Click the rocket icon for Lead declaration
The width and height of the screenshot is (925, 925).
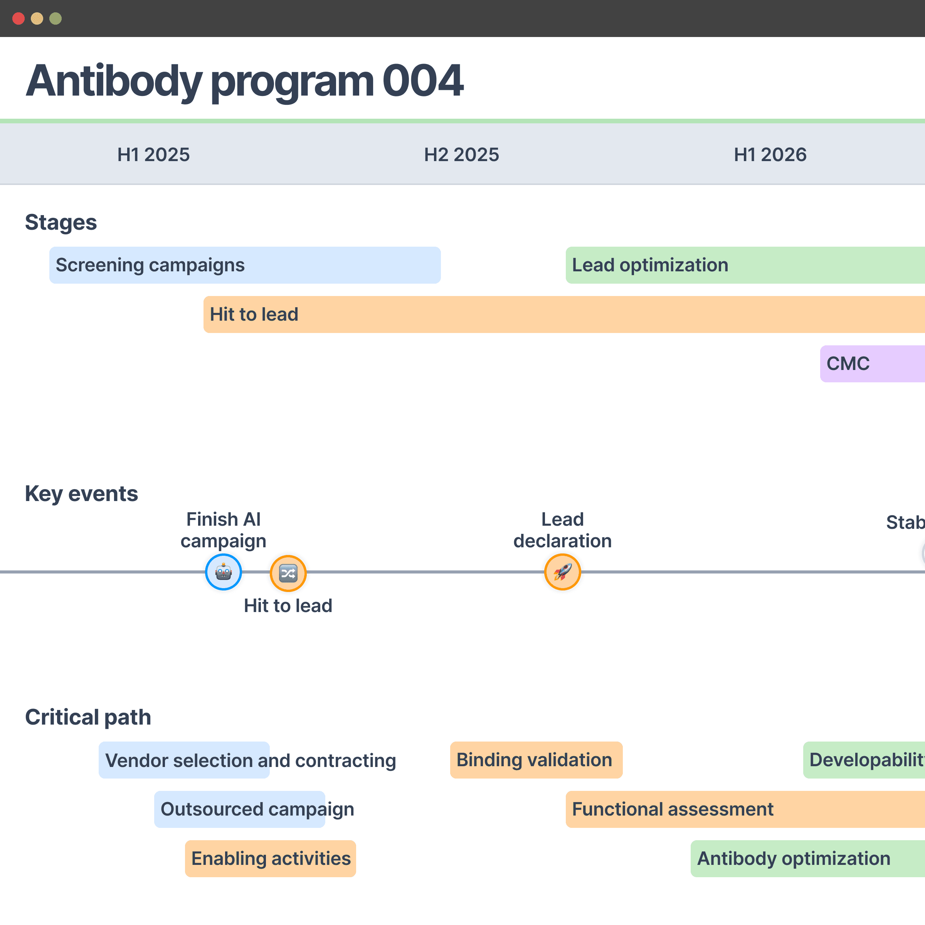click(562, 572)
